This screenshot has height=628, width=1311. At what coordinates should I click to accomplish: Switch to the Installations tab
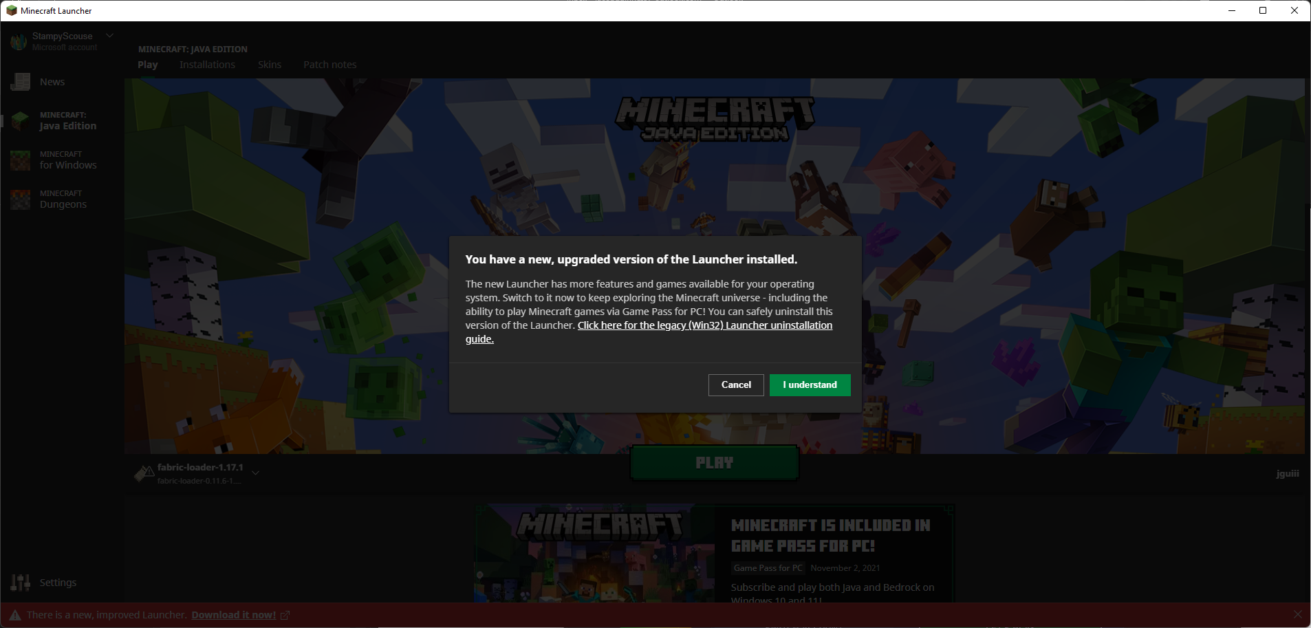(x=207, y=65)
